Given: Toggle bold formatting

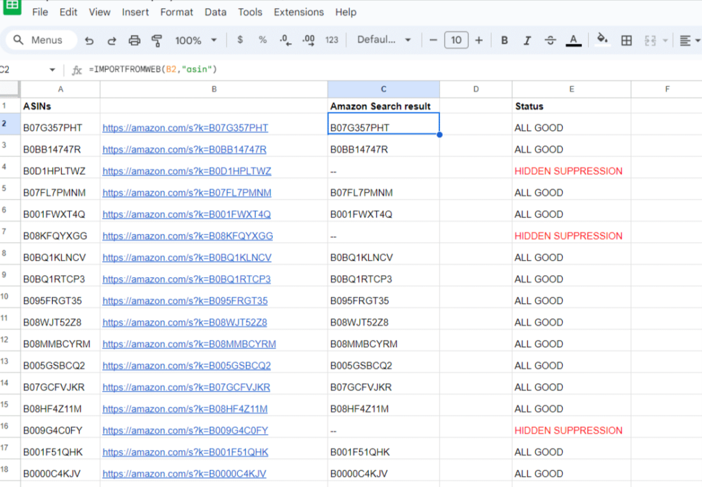Looking at the screenshot, I should pyautogui.click(x=505, y=40).
